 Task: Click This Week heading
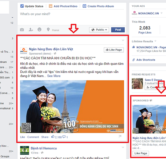tap(138, 22)
